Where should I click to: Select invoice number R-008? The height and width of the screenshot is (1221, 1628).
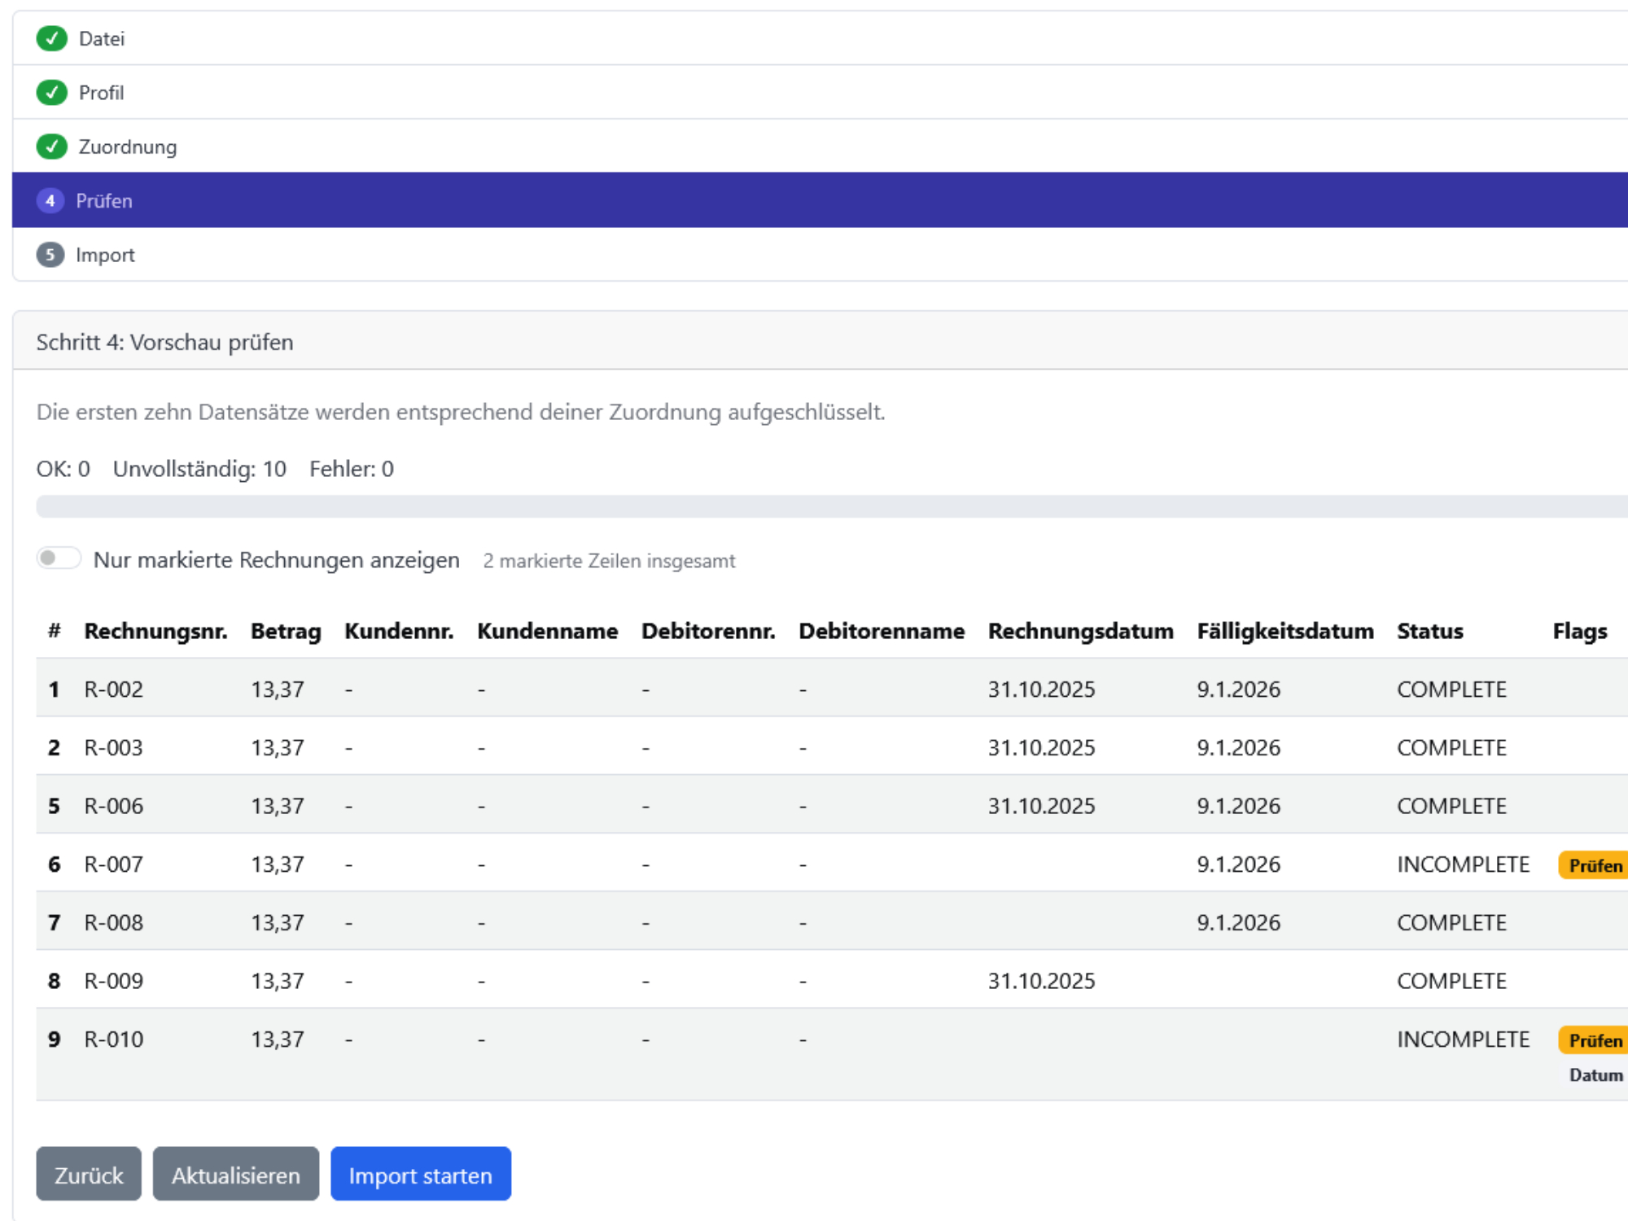coord(114,922)
